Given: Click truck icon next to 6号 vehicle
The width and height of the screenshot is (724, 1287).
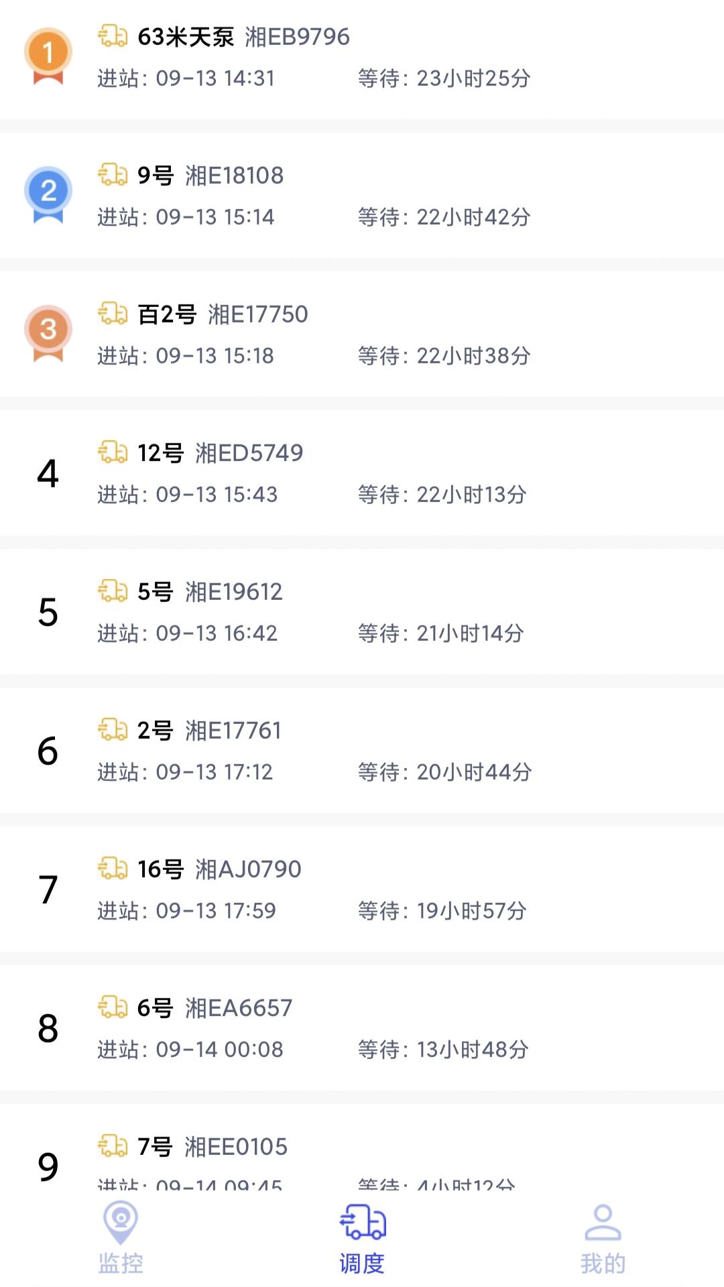Looking at the screenshot, I should pyautogui.click(x=113, y=1007).
